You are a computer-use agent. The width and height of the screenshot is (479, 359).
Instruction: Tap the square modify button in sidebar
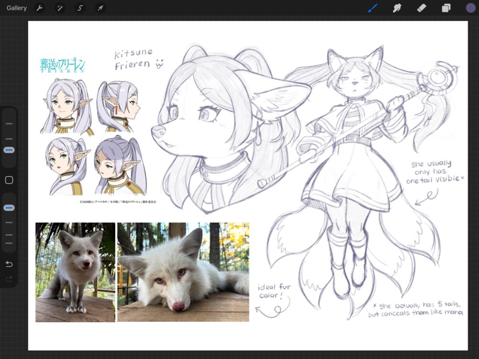[9, 180]
